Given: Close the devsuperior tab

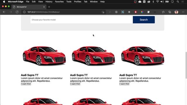Looking at the screenshot, I should [44, 7].
